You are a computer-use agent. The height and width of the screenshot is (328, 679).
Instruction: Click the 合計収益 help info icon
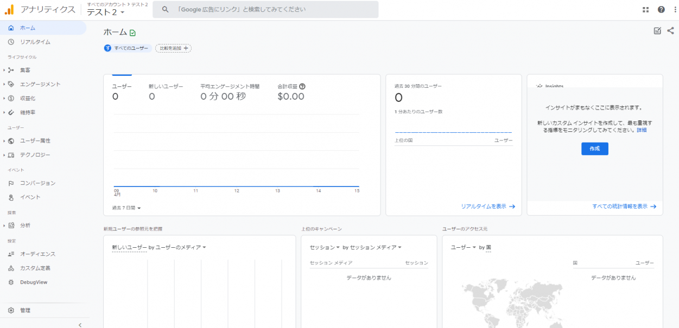(302, 86)
